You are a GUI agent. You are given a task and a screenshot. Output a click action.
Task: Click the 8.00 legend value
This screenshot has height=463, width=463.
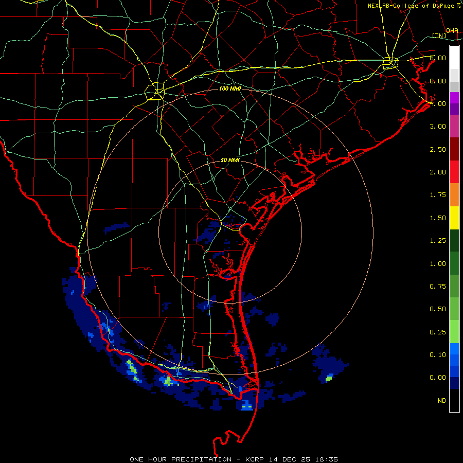(438, 58)
